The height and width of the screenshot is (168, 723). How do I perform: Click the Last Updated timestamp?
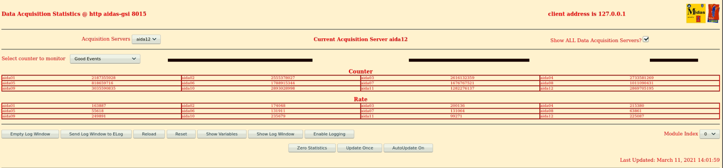coord(670,160)
